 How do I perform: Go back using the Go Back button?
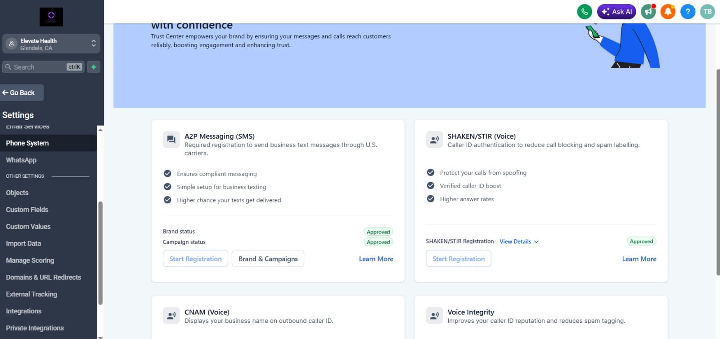pyautogui.click(x=22, y=92)
